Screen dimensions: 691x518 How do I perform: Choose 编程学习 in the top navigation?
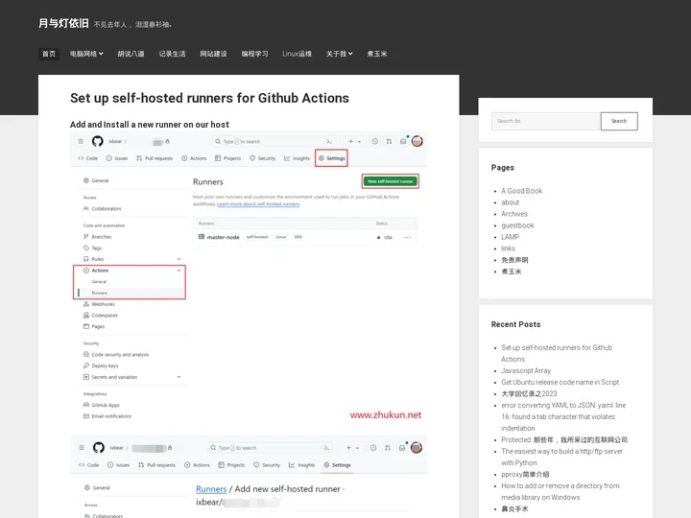click(254, 54)
